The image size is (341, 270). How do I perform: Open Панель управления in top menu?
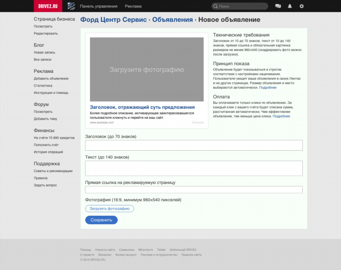(x=99, y=6)
